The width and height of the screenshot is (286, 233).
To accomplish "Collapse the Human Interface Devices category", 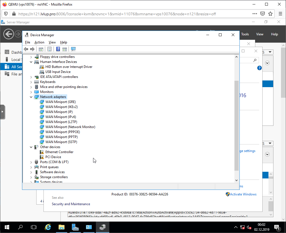I will tap(31, 62).
